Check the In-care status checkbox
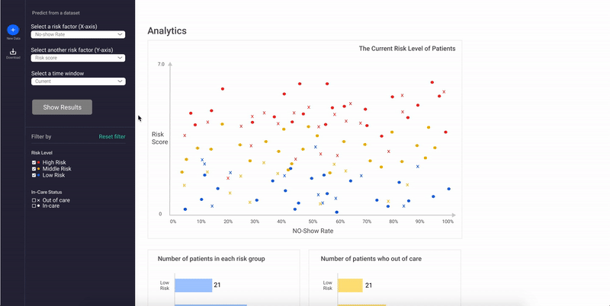610x306 pixels. pos(34,206)
